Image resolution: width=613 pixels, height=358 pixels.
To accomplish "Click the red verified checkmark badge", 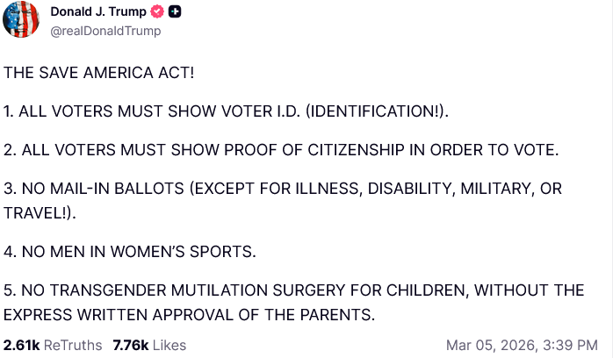I will [x=157, y=11].
